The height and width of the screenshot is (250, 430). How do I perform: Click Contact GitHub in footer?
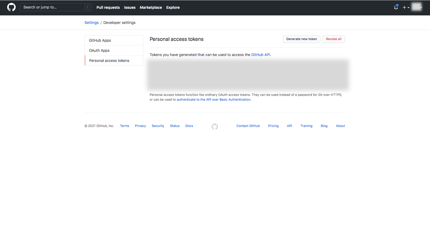coord(248,126)
